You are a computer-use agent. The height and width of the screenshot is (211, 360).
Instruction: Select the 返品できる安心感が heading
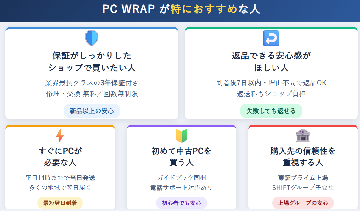(x=271, y=56)
